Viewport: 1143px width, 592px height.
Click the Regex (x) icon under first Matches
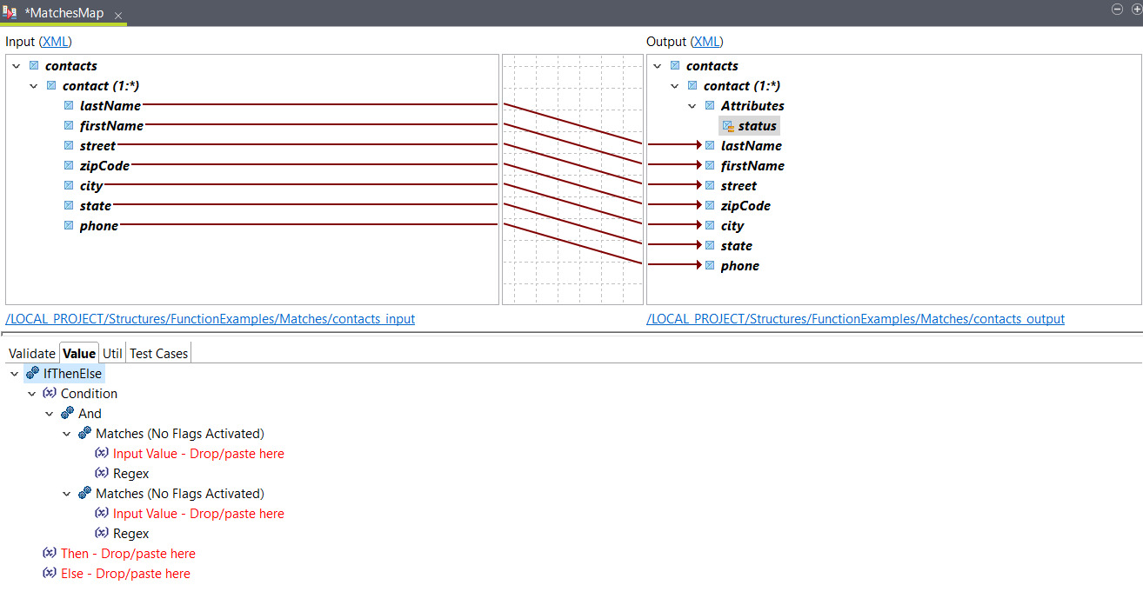102,473
